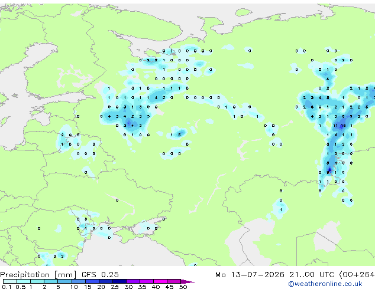Click the "Precipitation [mm]" title text
Image resolution: width=375 pixels, height=289 pixels.
click(38, 275)
